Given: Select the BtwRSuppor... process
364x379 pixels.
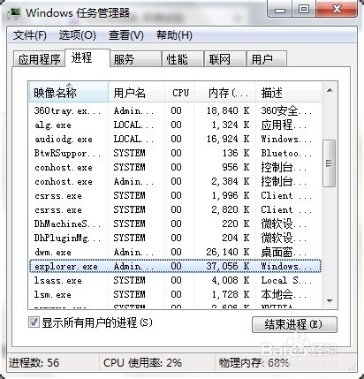Looking at the screenshot, I should [175, 153].
